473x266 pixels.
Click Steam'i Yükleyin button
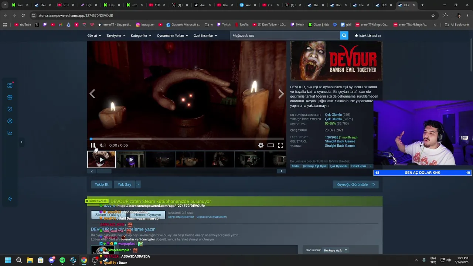(x=109, y=215)
